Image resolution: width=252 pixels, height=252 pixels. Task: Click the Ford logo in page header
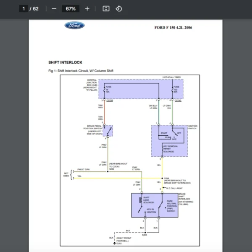[x=74, y=26]
